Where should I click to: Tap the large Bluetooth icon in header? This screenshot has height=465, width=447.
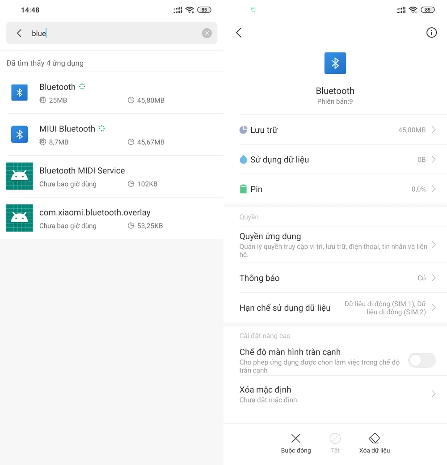pos(335,63)
